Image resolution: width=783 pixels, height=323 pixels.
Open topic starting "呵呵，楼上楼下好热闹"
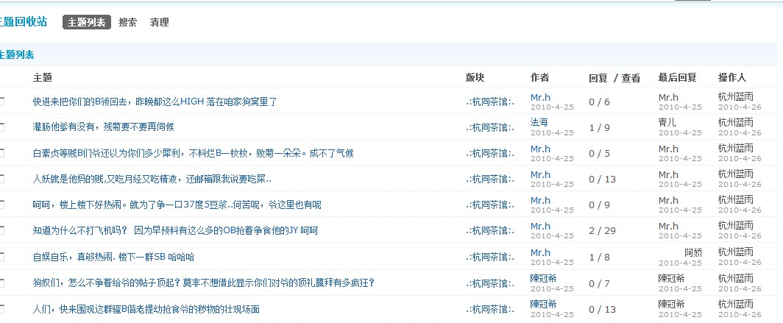(177, 205)
